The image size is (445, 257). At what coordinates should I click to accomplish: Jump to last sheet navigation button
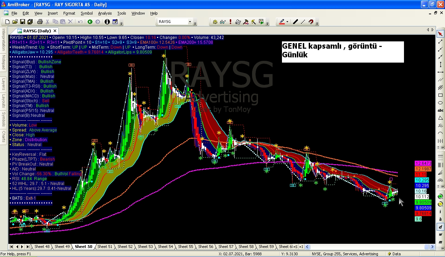(x=28, y=247)
